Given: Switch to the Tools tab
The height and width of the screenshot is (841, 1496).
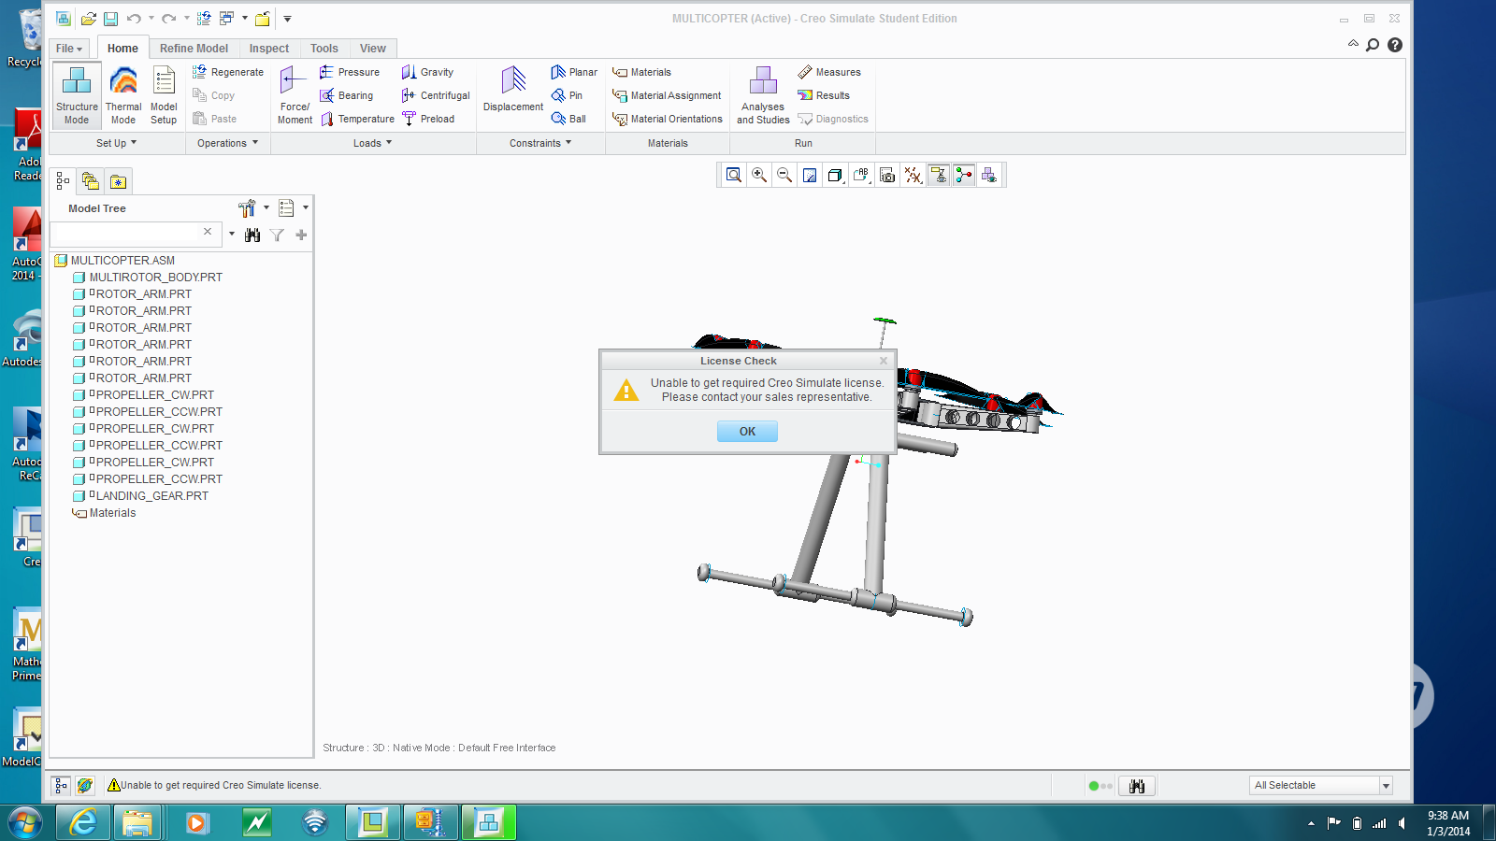Looking at the screenshot, I should (324, 49).
